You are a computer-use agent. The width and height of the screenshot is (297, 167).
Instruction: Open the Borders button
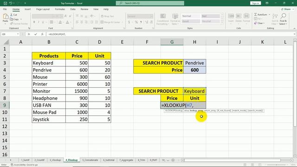[x=52, y=22]
